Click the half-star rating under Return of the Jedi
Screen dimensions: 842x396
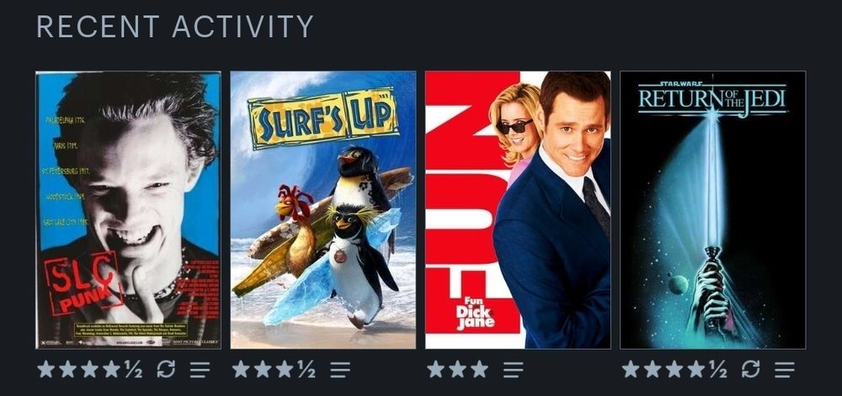[718, 369]
